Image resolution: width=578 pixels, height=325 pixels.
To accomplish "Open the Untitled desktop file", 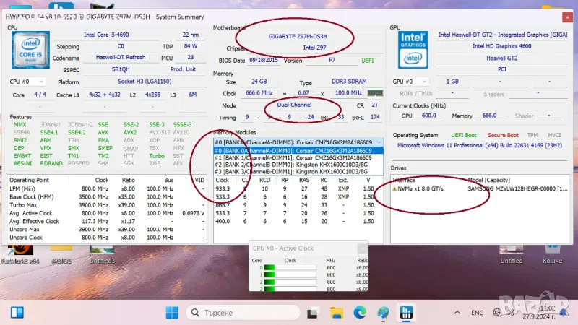I will pyautogui.click(x=511, y=250).
